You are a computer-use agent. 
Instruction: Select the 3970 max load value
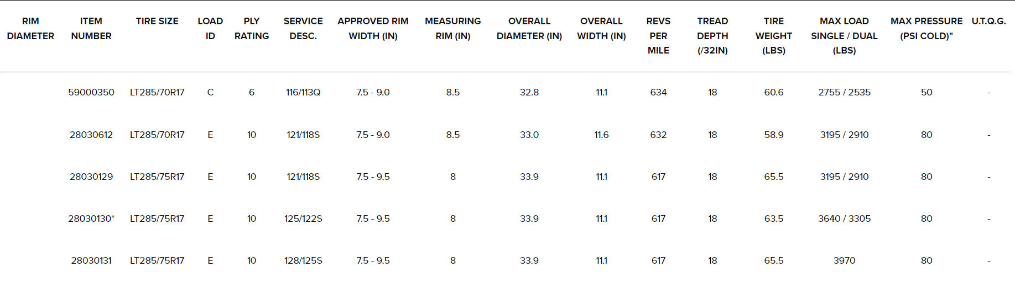[x=844, y=261]
